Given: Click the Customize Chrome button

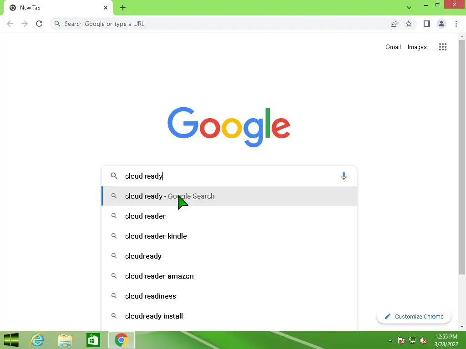Looking at the screenshot, I should click(x=414, y=316).
